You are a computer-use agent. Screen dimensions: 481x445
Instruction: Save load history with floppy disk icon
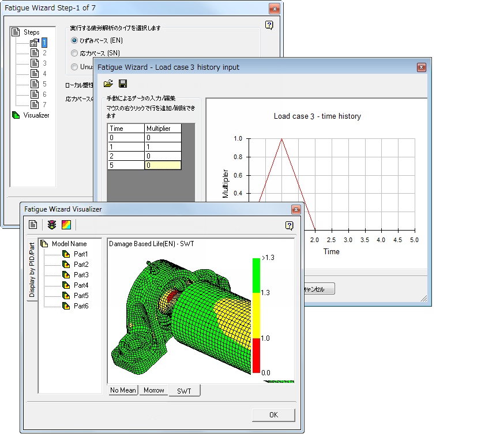(123, 84)
